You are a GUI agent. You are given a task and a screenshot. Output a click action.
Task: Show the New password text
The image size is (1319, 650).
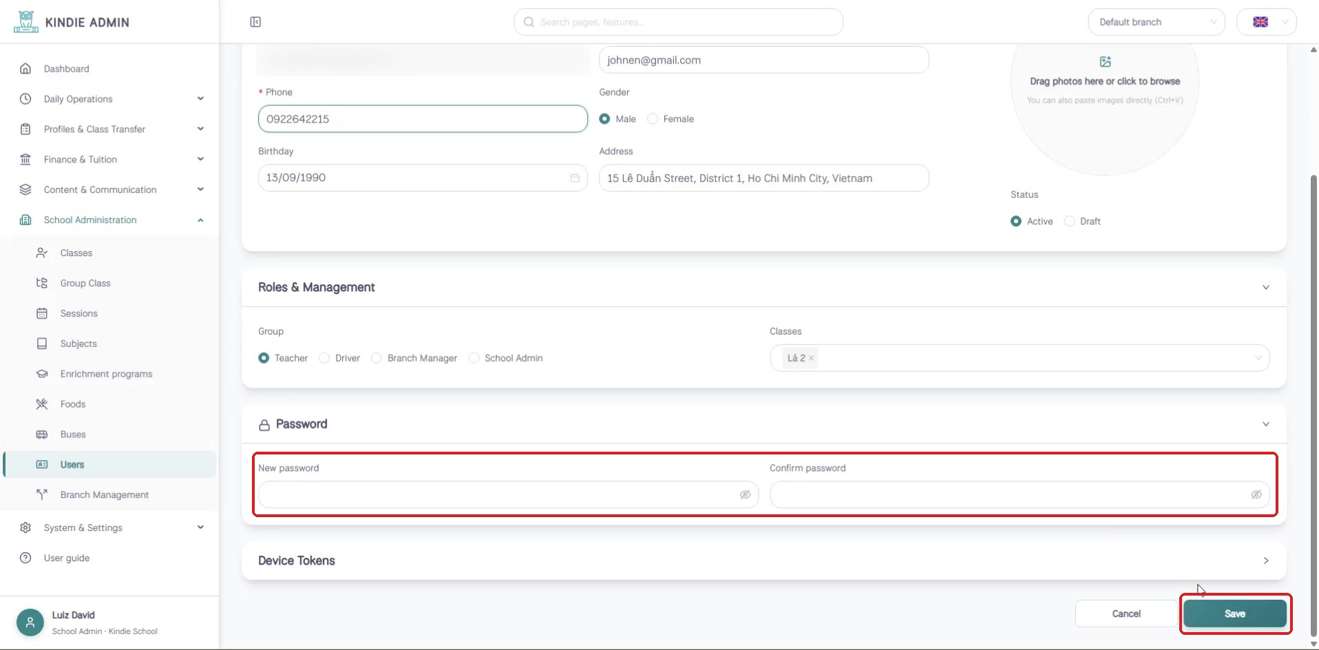745,495
